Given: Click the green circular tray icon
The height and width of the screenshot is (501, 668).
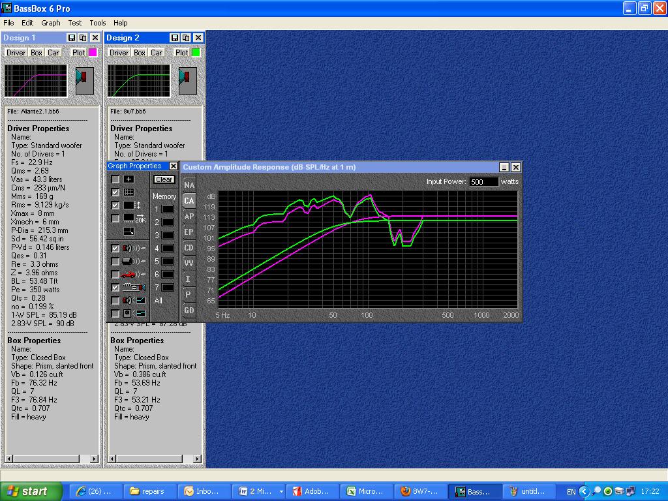Looking at the screenshot, I should click(608, 491).
